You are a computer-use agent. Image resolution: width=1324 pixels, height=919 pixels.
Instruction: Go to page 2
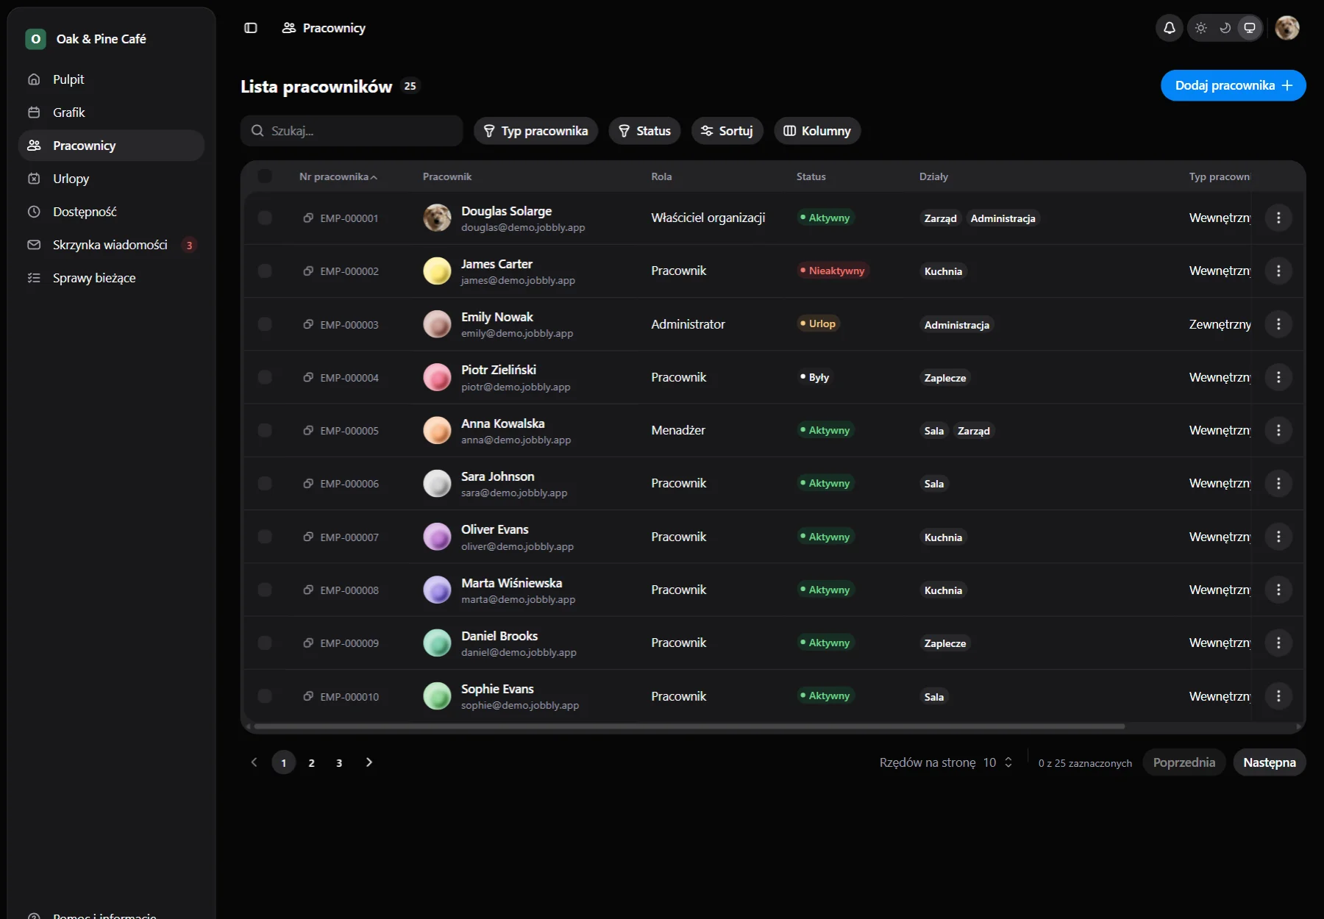(311, 762)
